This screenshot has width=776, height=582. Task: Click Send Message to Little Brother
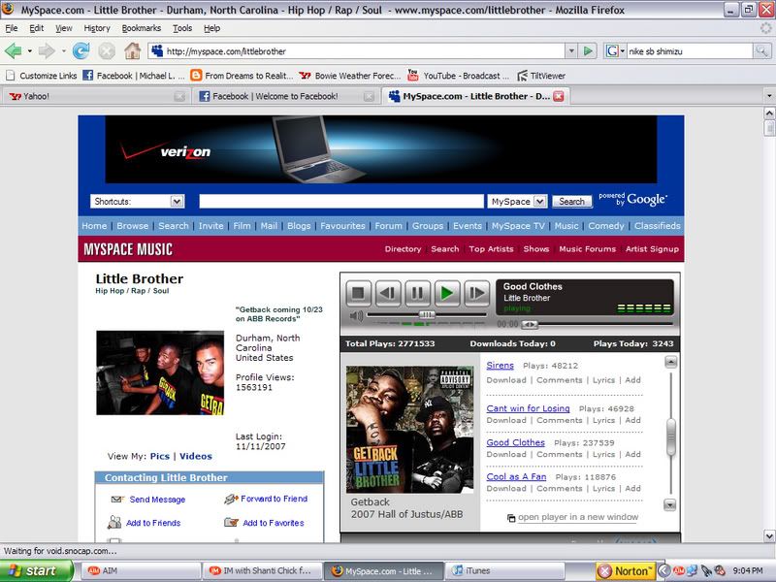click(x=157, y=500)
